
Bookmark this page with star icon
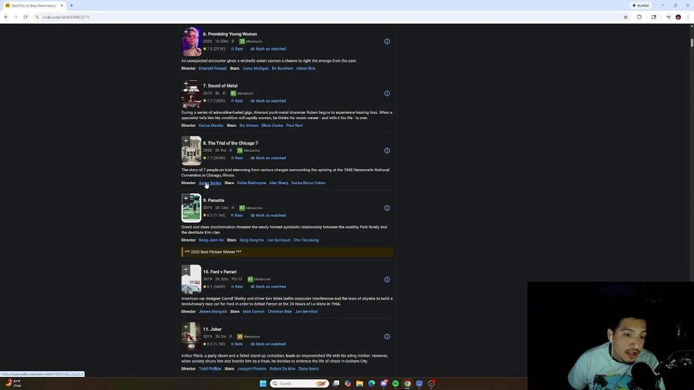tap(625, 17)
